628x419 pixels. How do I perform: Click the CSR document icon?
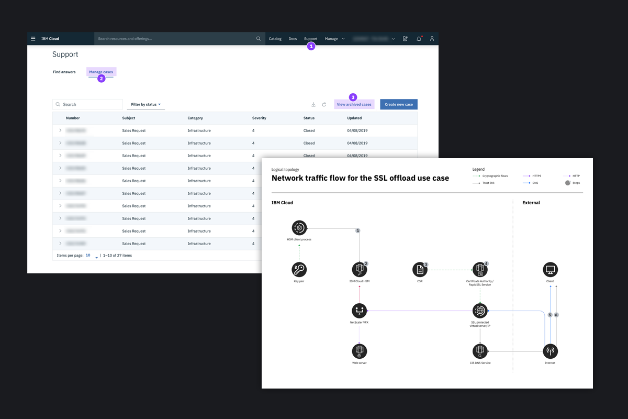coord(420,270)
